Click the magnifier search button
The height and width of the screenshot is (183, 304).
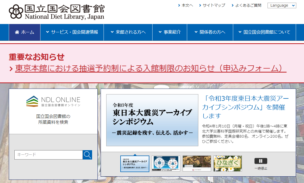tap(87, 155)
